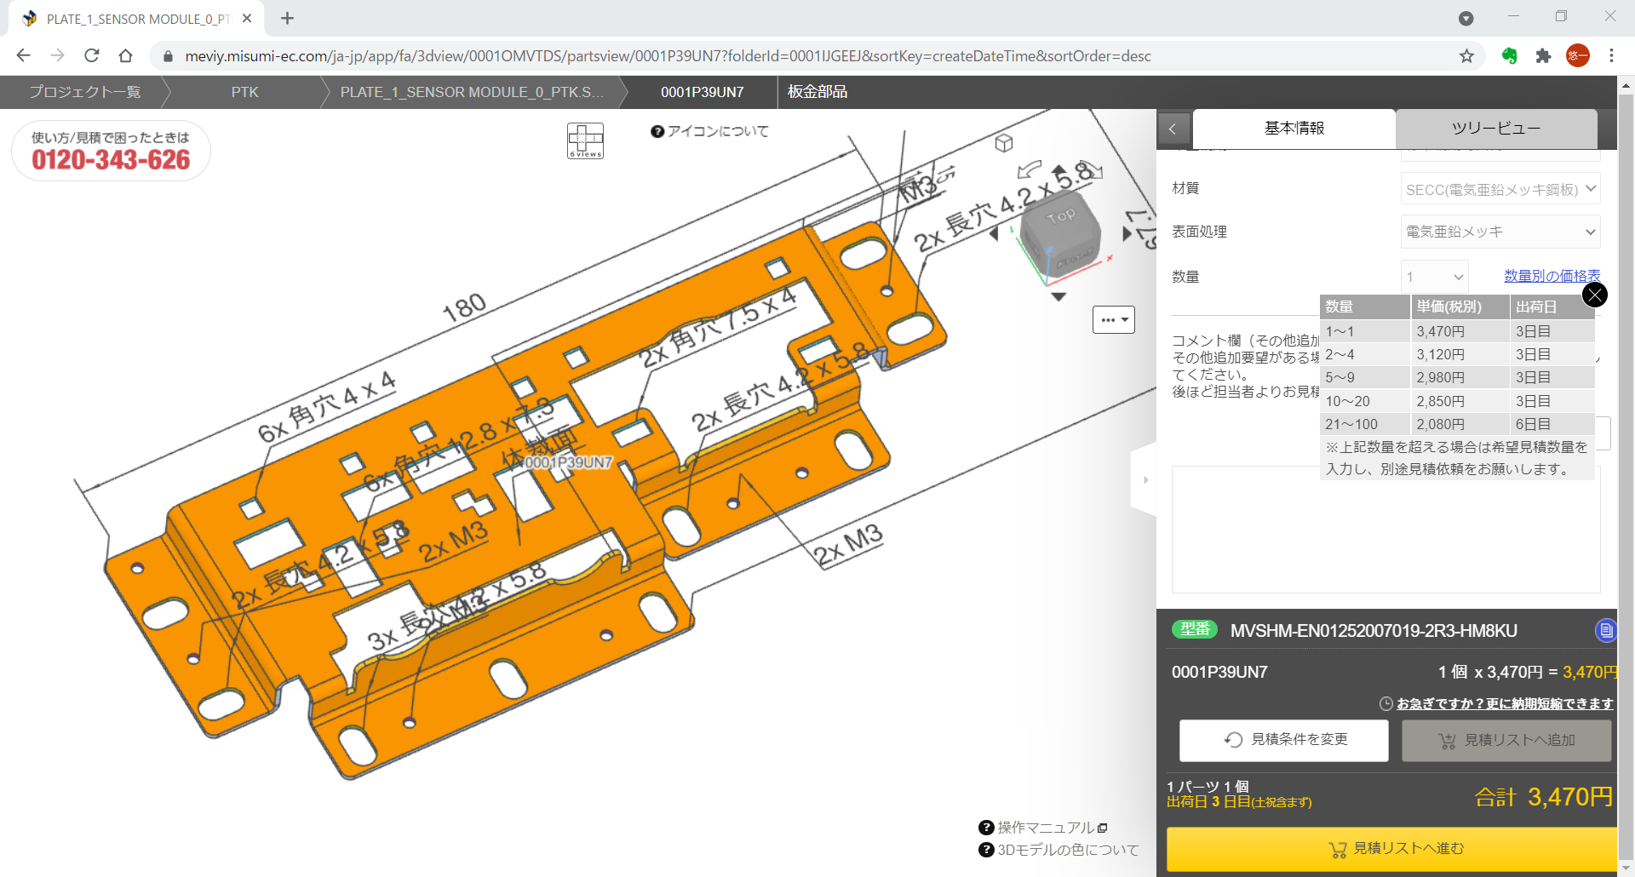Go to PTK breadcrumb
This screenshot has height=877, width=1635.
[x=245, y=92]
